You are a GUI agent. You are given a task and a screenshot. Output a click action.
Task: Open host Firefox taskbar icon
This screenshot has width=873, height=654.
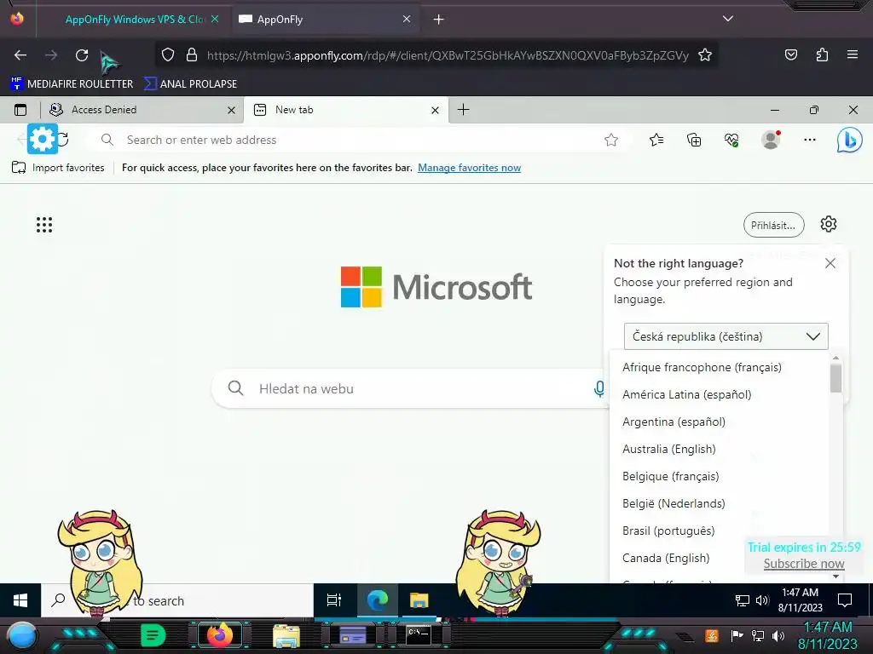pyautogui.click(x=220, y=635)
